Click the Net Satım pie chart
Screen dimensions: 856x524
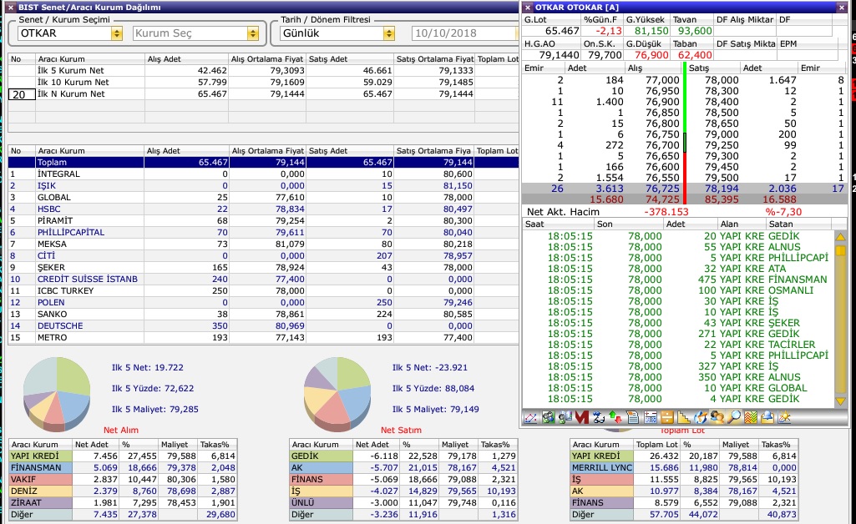(337, 394)
